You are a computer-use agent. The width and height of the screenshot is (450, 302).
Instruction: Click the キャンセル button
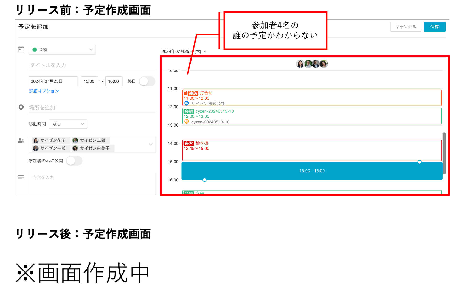point(405,27)
